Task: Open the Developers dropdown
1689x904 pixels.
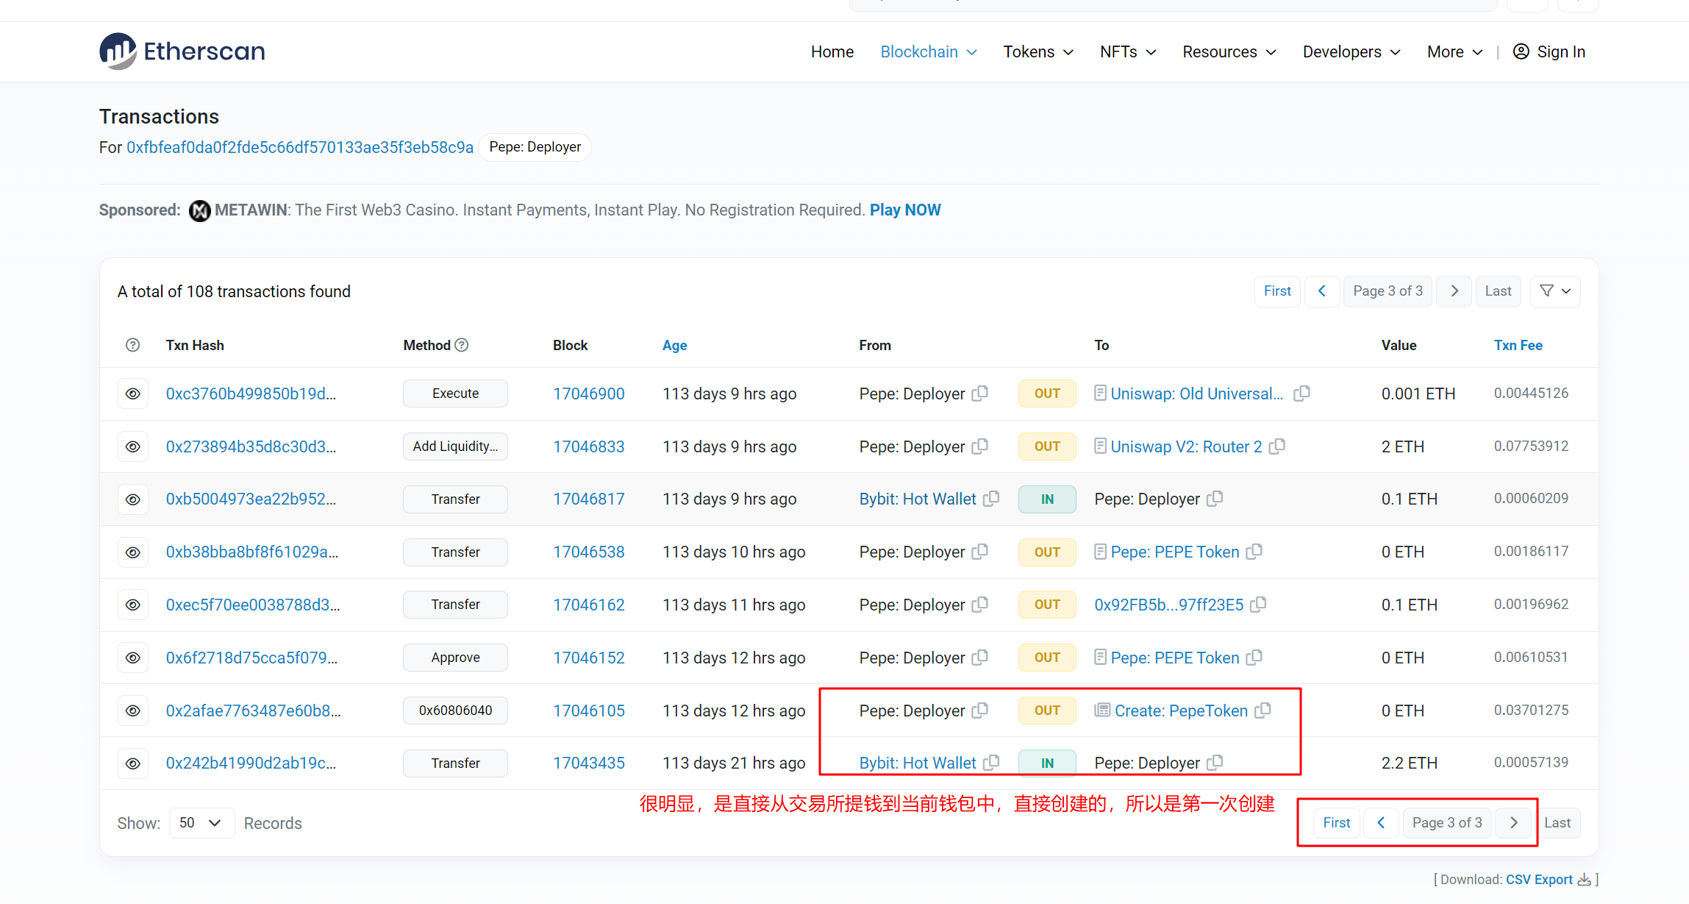Action: click(x=1351, y=52)
